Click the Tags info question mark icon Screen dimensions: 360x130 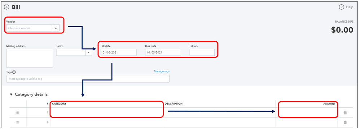click(14, 72)
